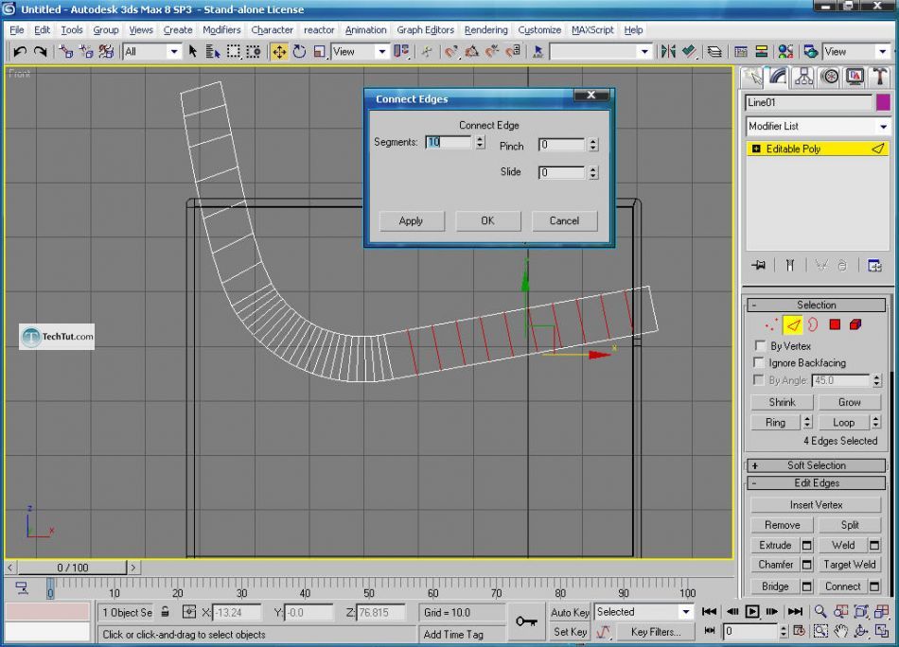Open the Modifiers menu
The width and height of the screenshot is (899, 647).
221,30
